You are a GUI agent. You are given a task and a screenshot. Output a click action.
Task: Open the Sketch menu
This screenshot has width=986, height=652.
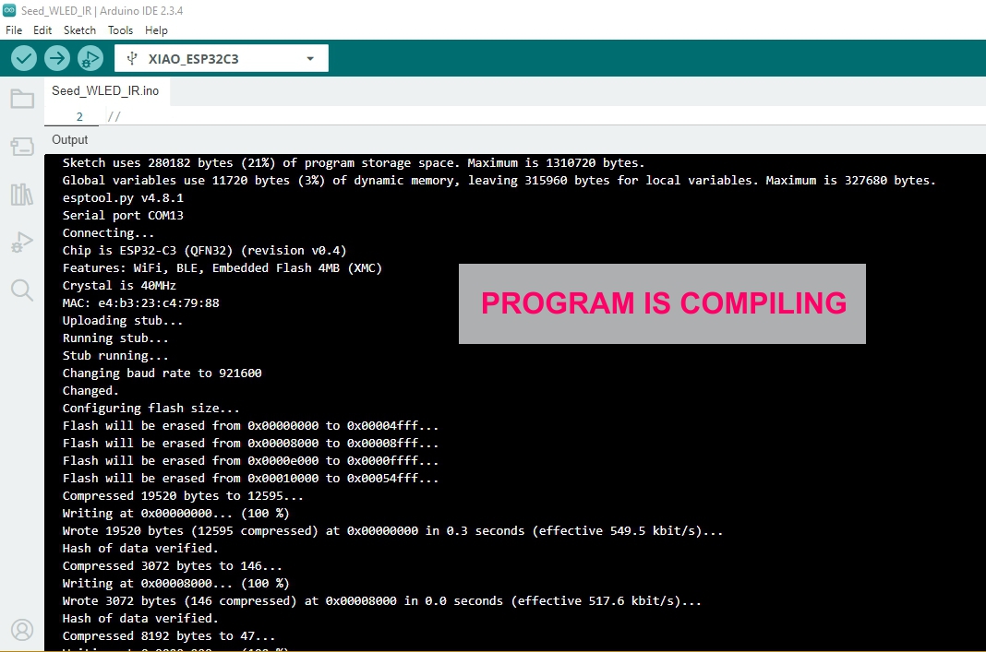tap(80, 30)
